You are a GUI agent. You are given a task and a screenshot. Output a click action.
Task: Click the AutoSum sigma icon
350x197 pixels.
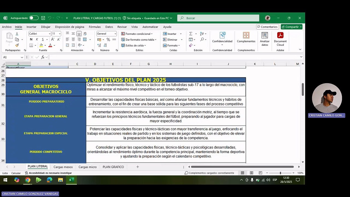[x=191, y=34]
